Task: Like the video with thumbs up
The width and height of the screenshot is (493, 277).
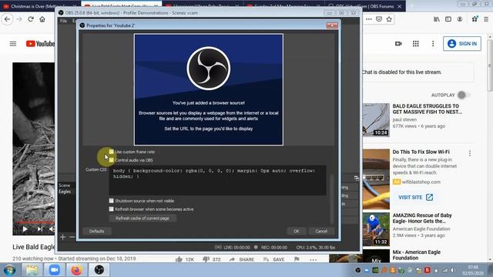Action: coord(179,259)
